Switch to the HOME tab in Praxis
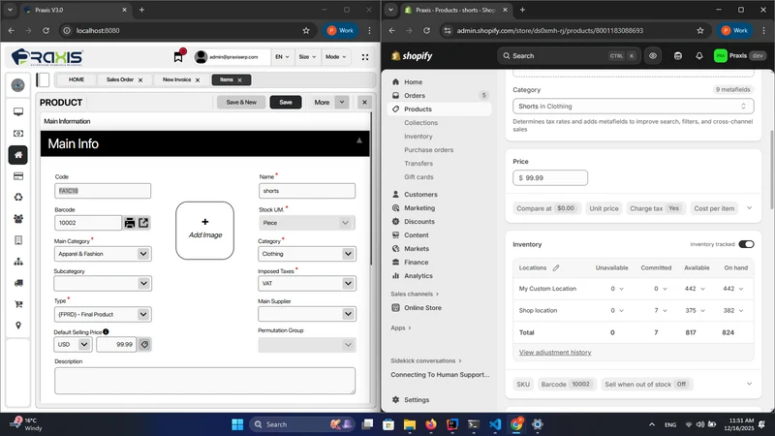The height and width of the screenshot is (436, 775). [x=77, y=79]
